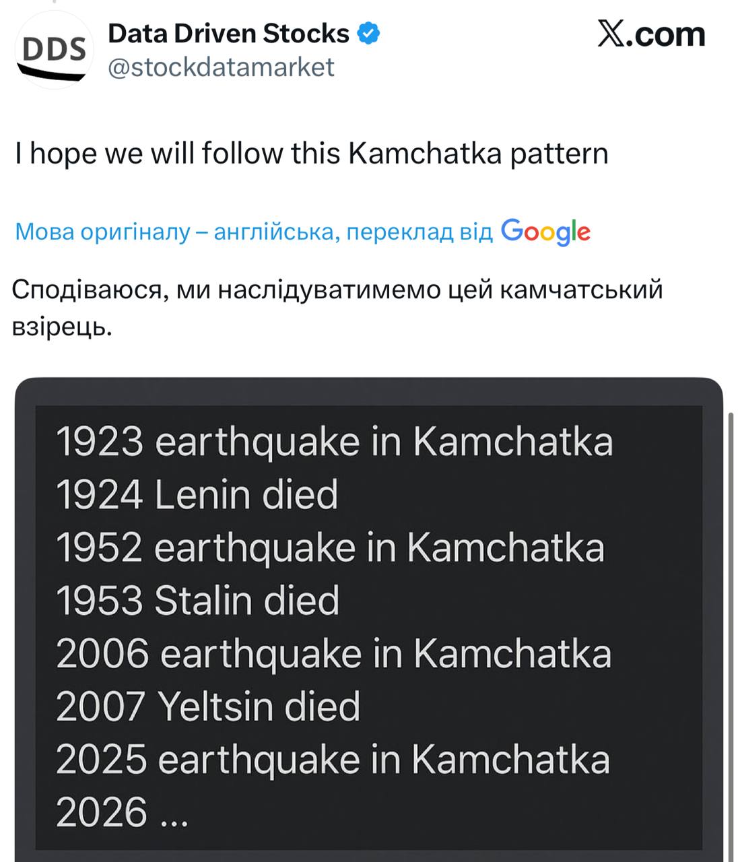Click the vertical scrollbar beside the image
Image resolution: width=738 pixels, height=862 pixels.
click(x=731, y=606)
